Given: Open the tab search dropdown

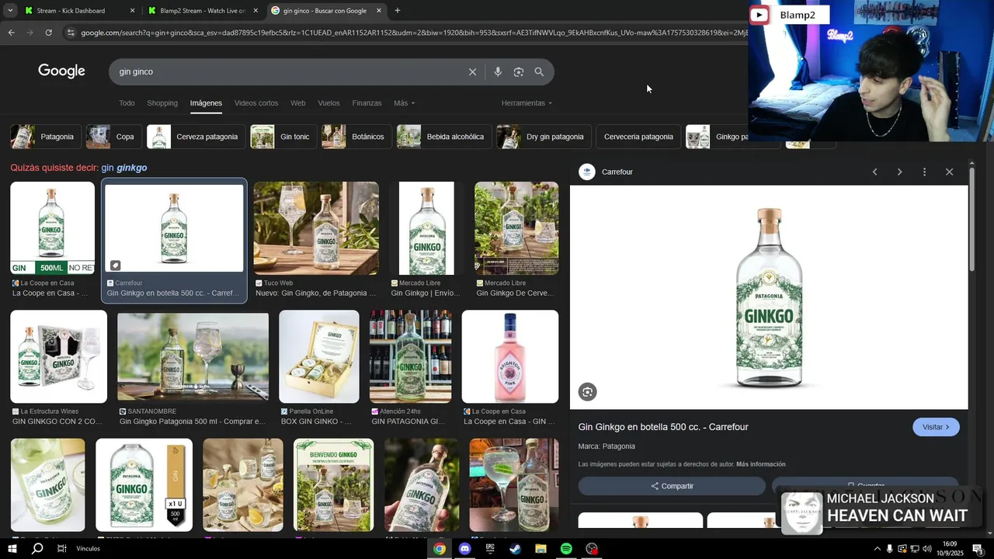Looking at the screenshot, I should (10, 11).
